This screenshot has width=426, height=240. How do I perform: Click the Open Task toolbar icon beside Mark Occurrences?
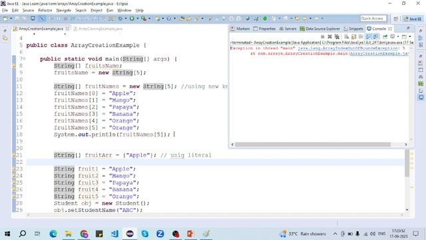(x=33, y=19)
